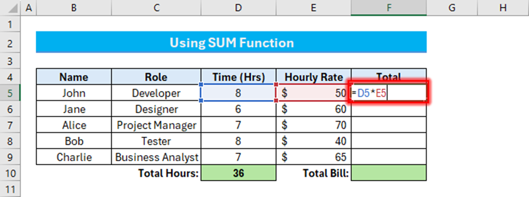Select column F header

(389, 8)
